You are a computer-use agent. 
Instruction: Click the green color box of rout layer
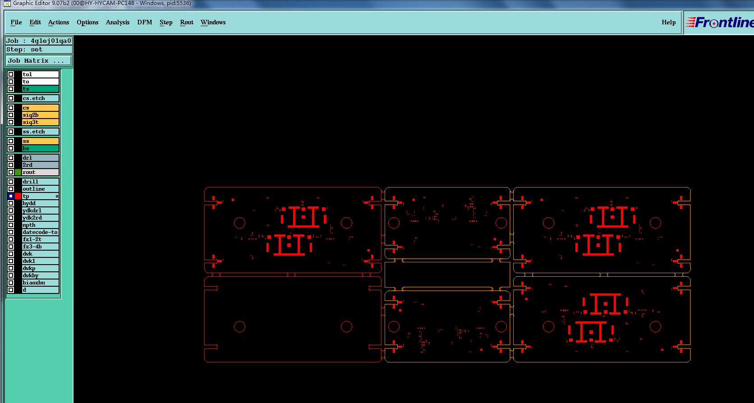click(x=18, y=172)
